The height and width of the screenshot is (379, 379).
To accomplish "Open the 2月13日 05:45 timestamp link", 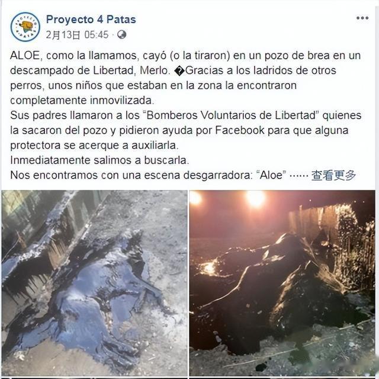I will point(77,35).
